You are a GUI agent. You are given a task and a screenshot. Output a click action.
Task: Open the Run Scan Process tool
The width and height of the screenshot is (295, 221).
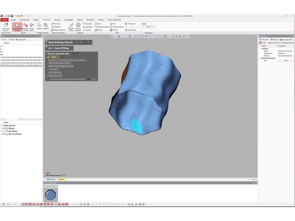[x=6, y=27]
